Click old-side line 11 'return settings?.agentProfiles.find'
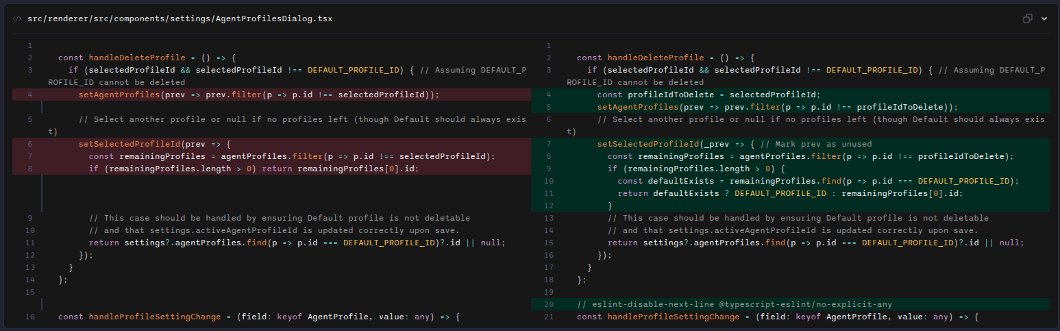This screenshot has height=331, width=1060. click(x=271, y=243)
